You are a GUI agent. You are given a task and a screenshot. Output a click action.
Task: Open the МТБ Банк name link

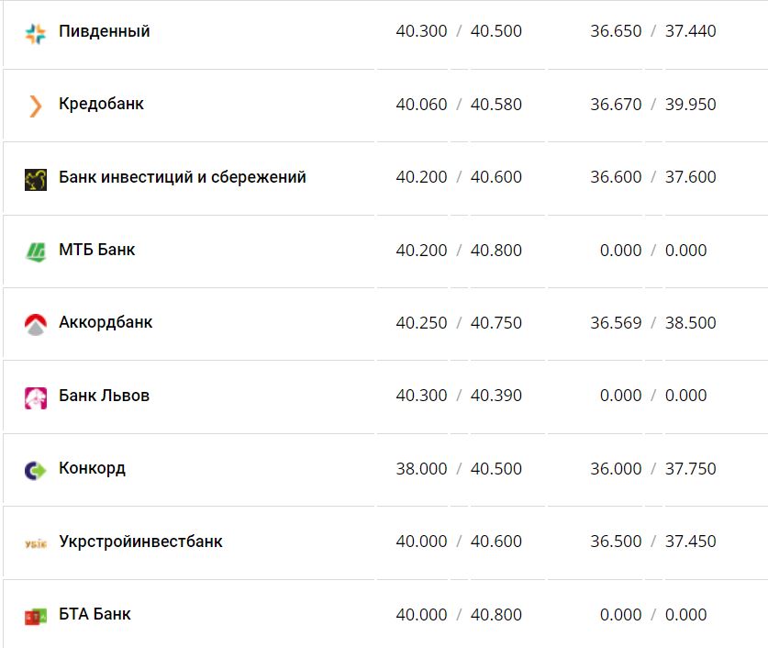click(96, 250)
